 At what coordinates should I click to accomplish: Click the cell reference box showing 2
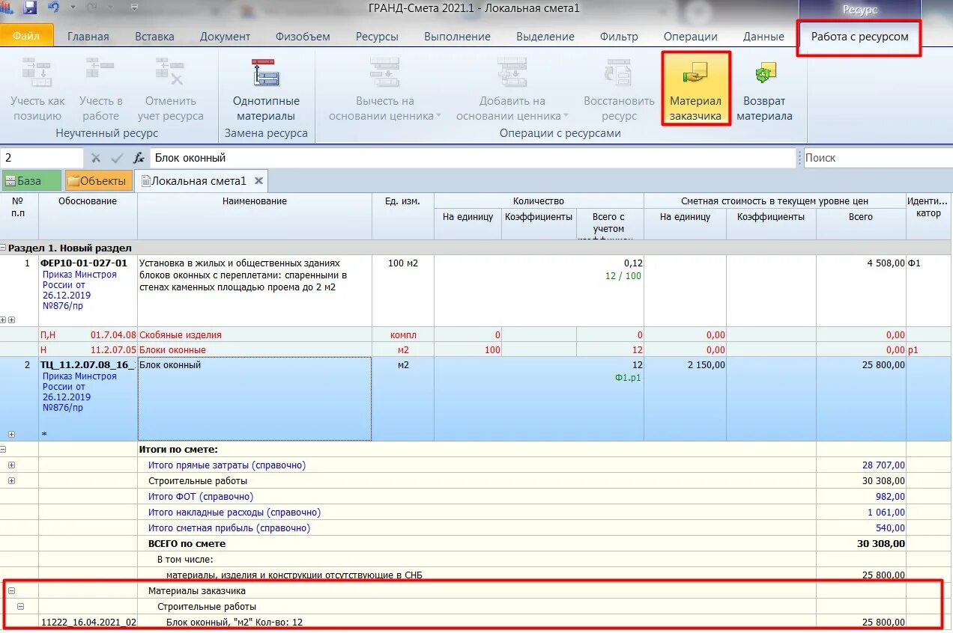[42, 158]
